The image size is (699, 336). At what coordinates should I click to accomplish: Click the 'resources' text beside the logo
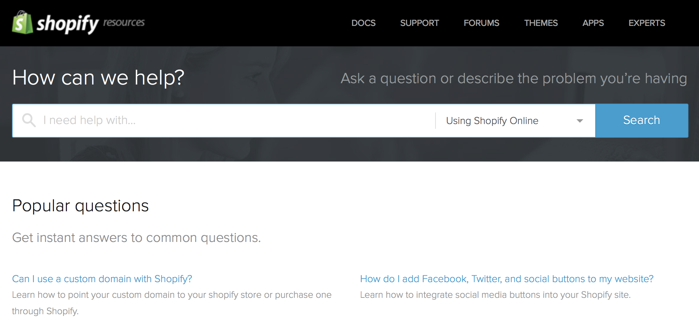pos(124,22)
